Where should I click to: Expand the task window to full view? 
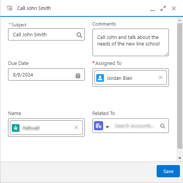pyautogui.click(x=163, y=8)
